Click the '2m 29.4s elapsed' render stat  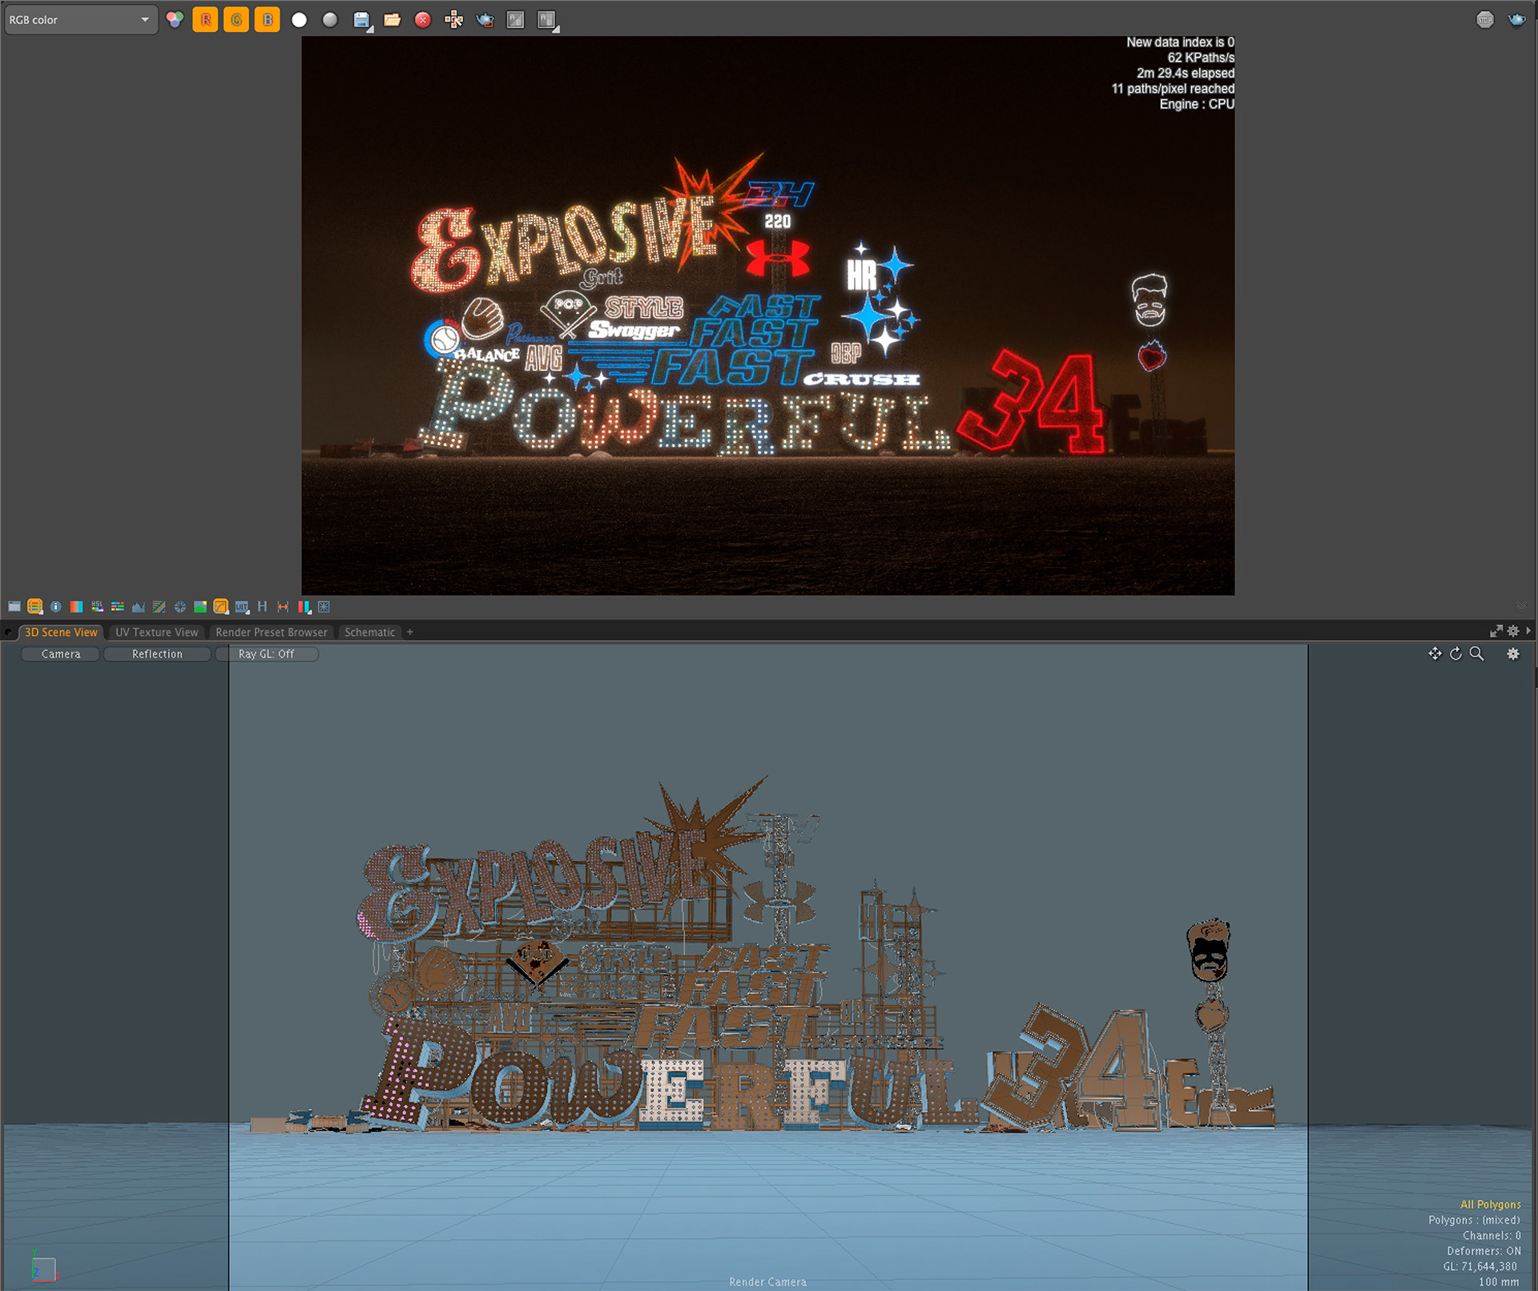(1186, 73)
